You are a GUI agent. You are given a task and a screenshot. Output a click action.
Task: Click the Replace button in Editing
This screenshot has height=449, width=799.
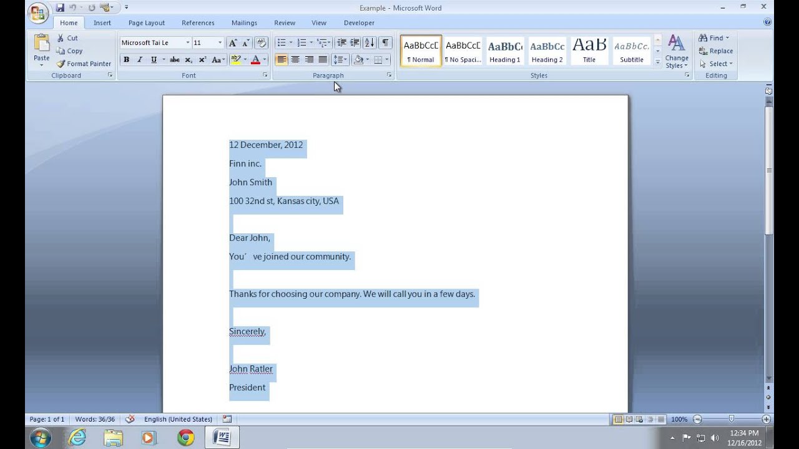716,51
